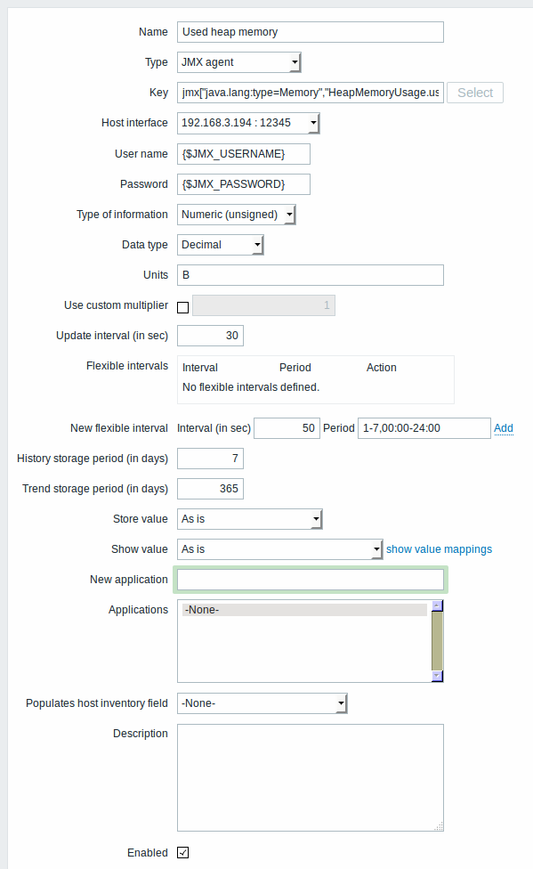The height and width of the screenshot is (869, 533).
Task: Uncheck the Enabled checkbox
Action: pos(182,852)
